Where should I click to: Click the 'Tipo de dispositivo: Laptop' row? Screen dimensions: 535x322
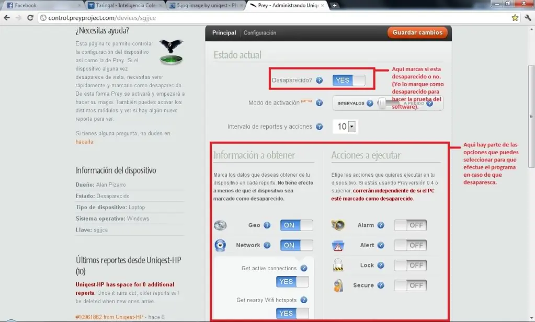pos(130,207)
